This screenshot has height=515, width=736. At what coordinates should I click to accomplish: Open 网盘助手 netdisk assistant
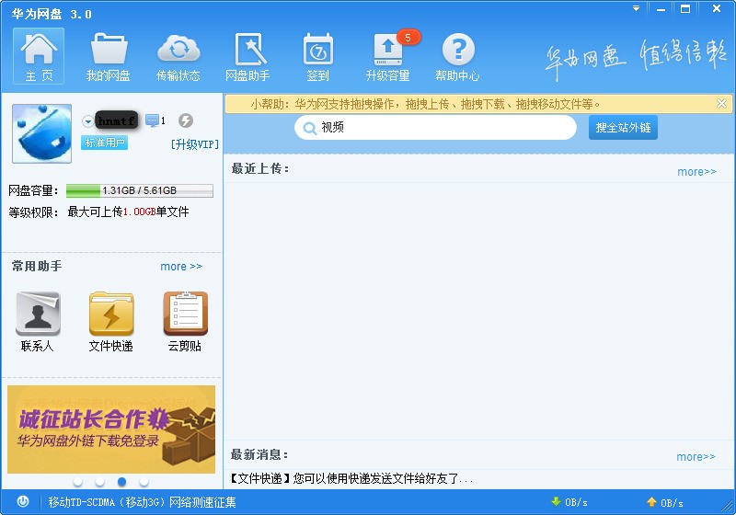[247, 56]
